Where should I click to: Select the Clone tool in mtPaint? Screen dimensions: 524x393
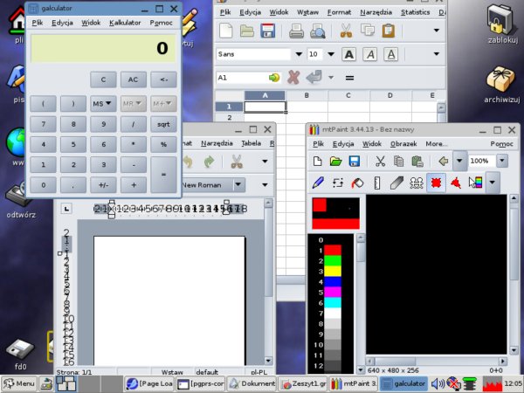(417, 183)
